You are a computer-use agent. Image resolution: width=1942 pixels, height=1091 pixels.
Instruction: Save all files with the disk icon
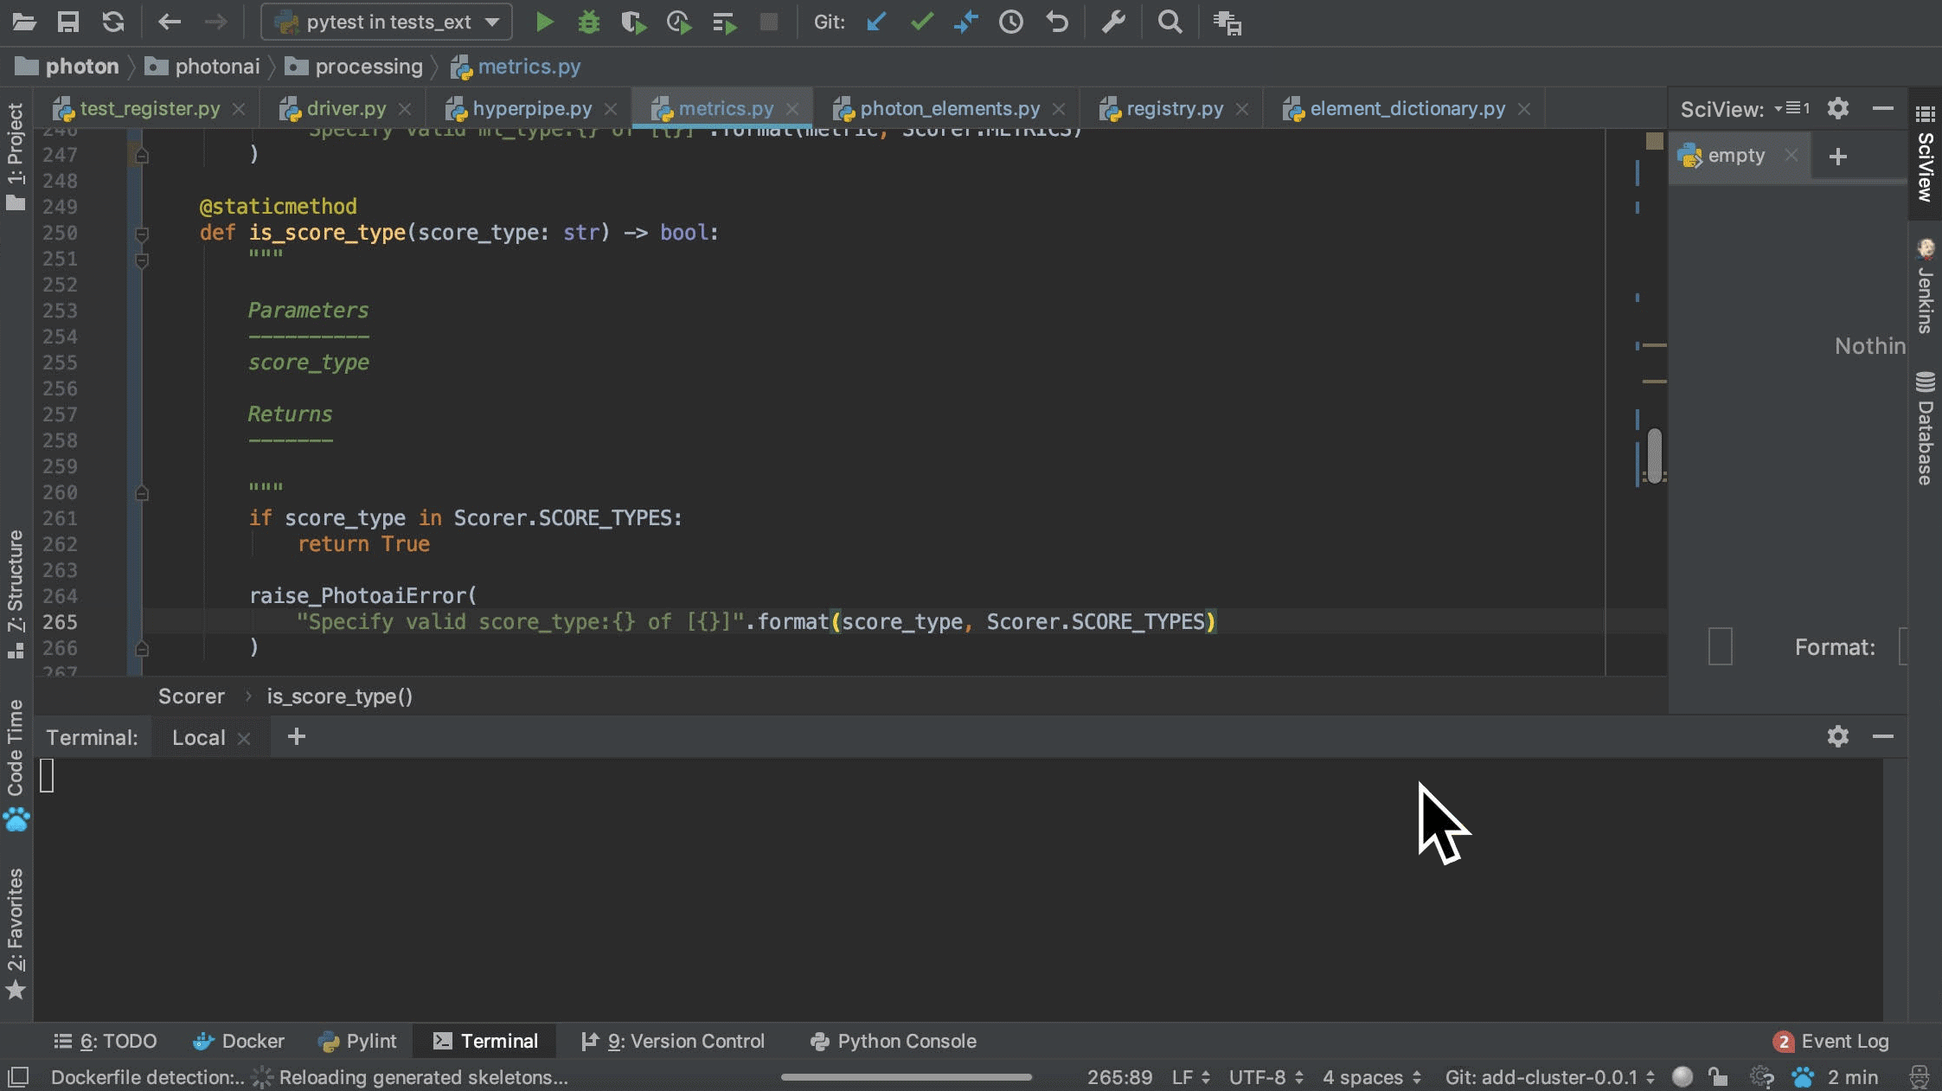click(x=68, y=22)
